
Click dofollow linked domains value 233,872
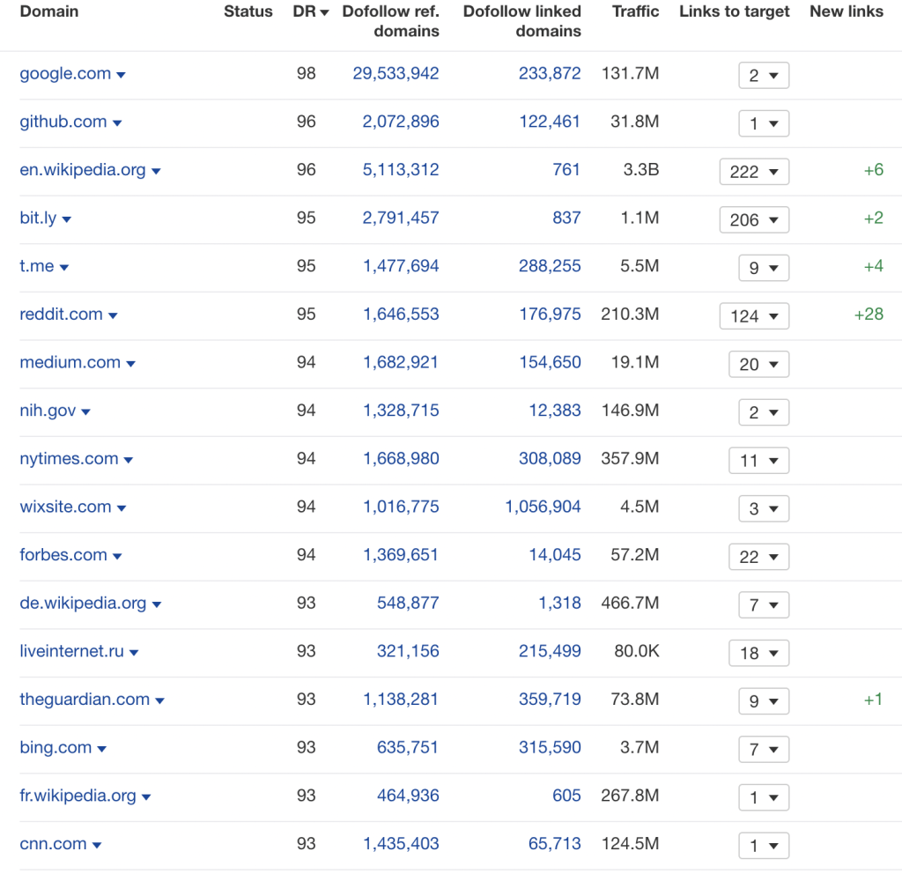550,74
